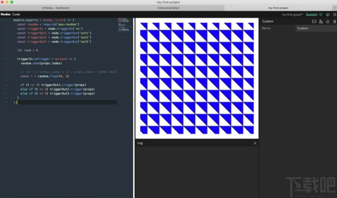The width and height of the screenshot is (337, 198).
Task: Select the my-first-project tab
Action: (278, 8)
